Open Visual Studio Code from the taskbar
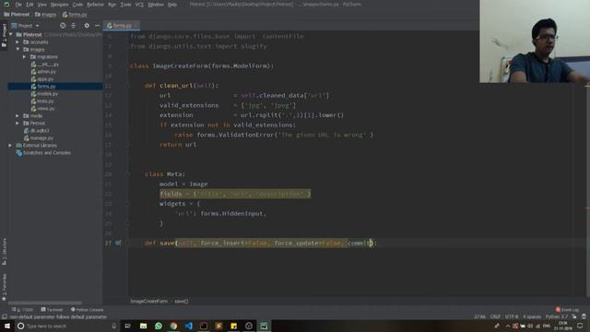Screen dimensions: 590x332 [x=188, y=326]
